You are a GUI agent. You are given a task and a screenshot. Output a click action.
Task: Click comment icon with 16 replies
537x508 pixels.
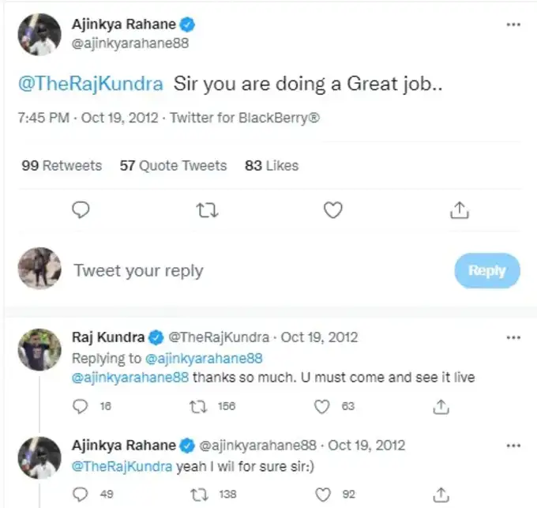click(x=80, y=406)
